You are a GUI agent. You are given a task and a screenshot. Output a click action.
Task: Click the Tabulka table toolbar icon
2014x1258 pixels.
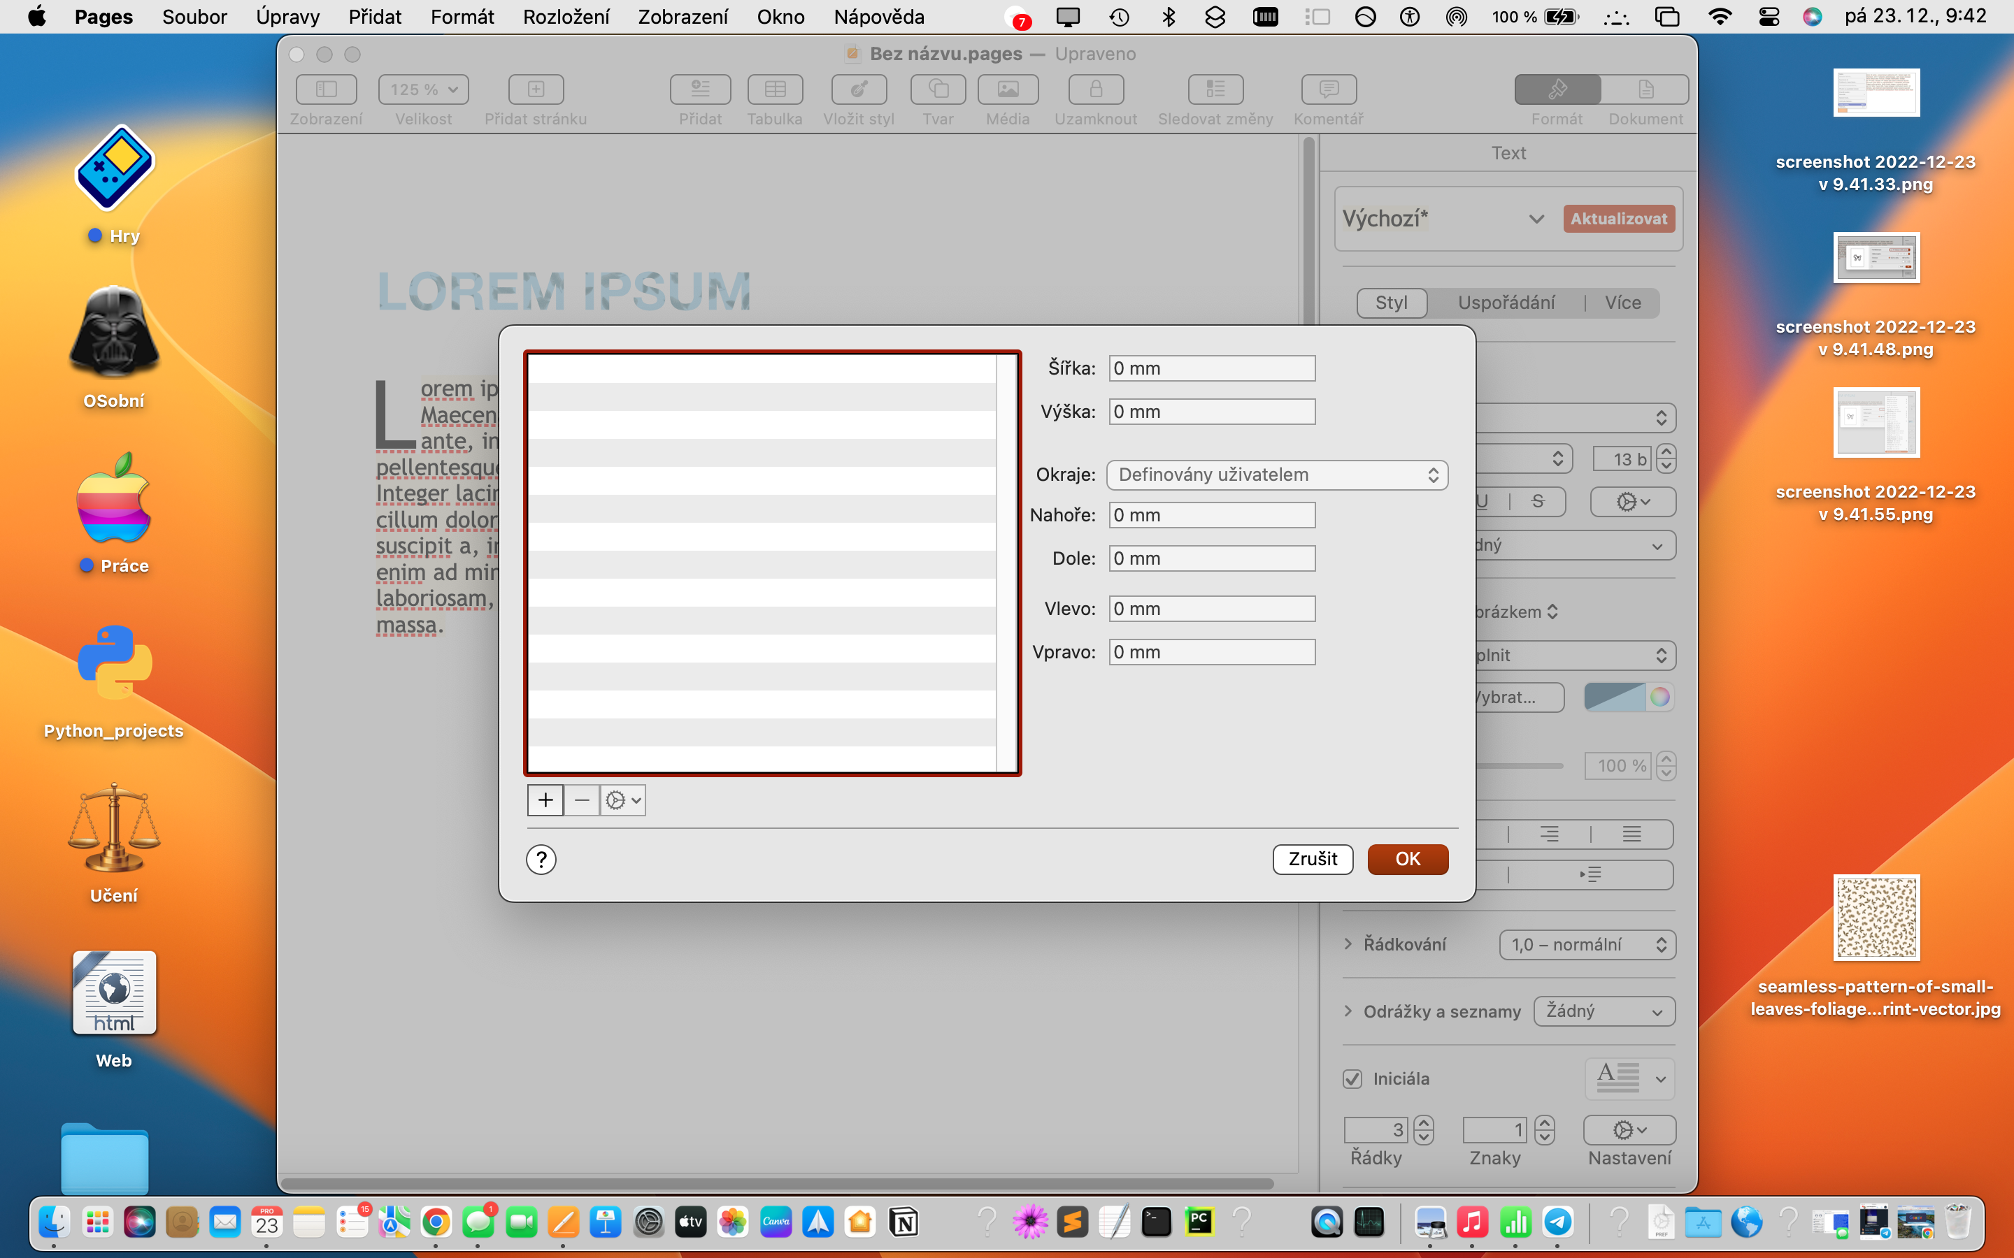click(x=774, y=89)
